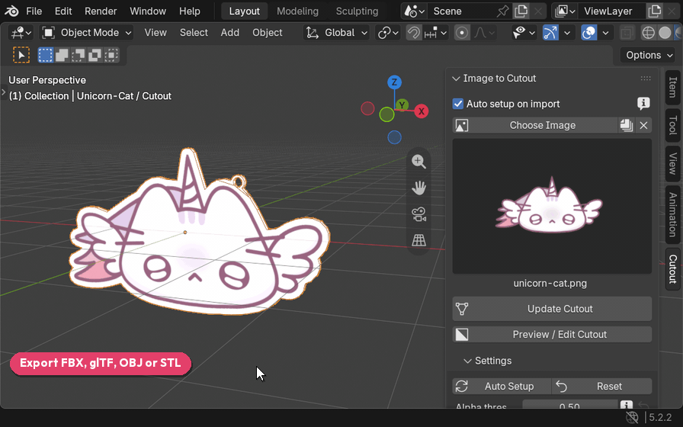The height and width of the screenshot is (427, 683).
Task: Click the Blender logo icon
Action: pyautogui.click(x=11, y=11)
